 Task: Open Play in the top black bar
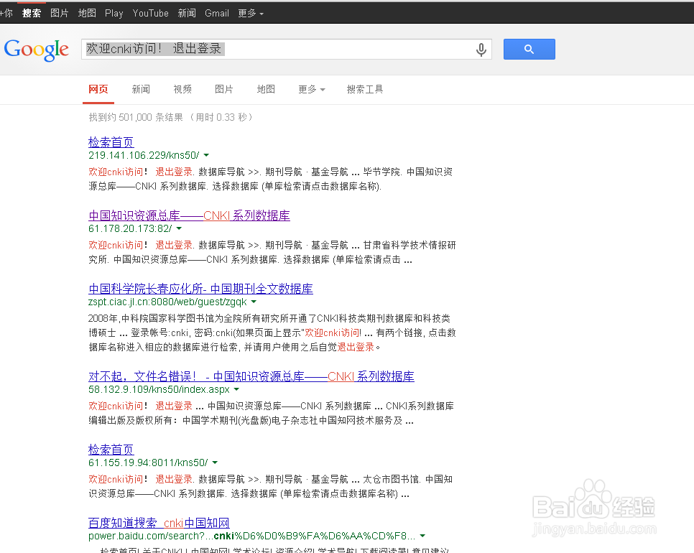[114, 13]
